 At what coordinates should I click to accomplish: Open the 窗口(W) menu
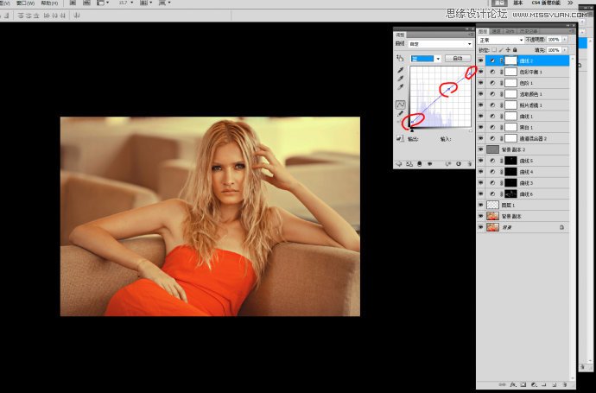coord(25,3)
